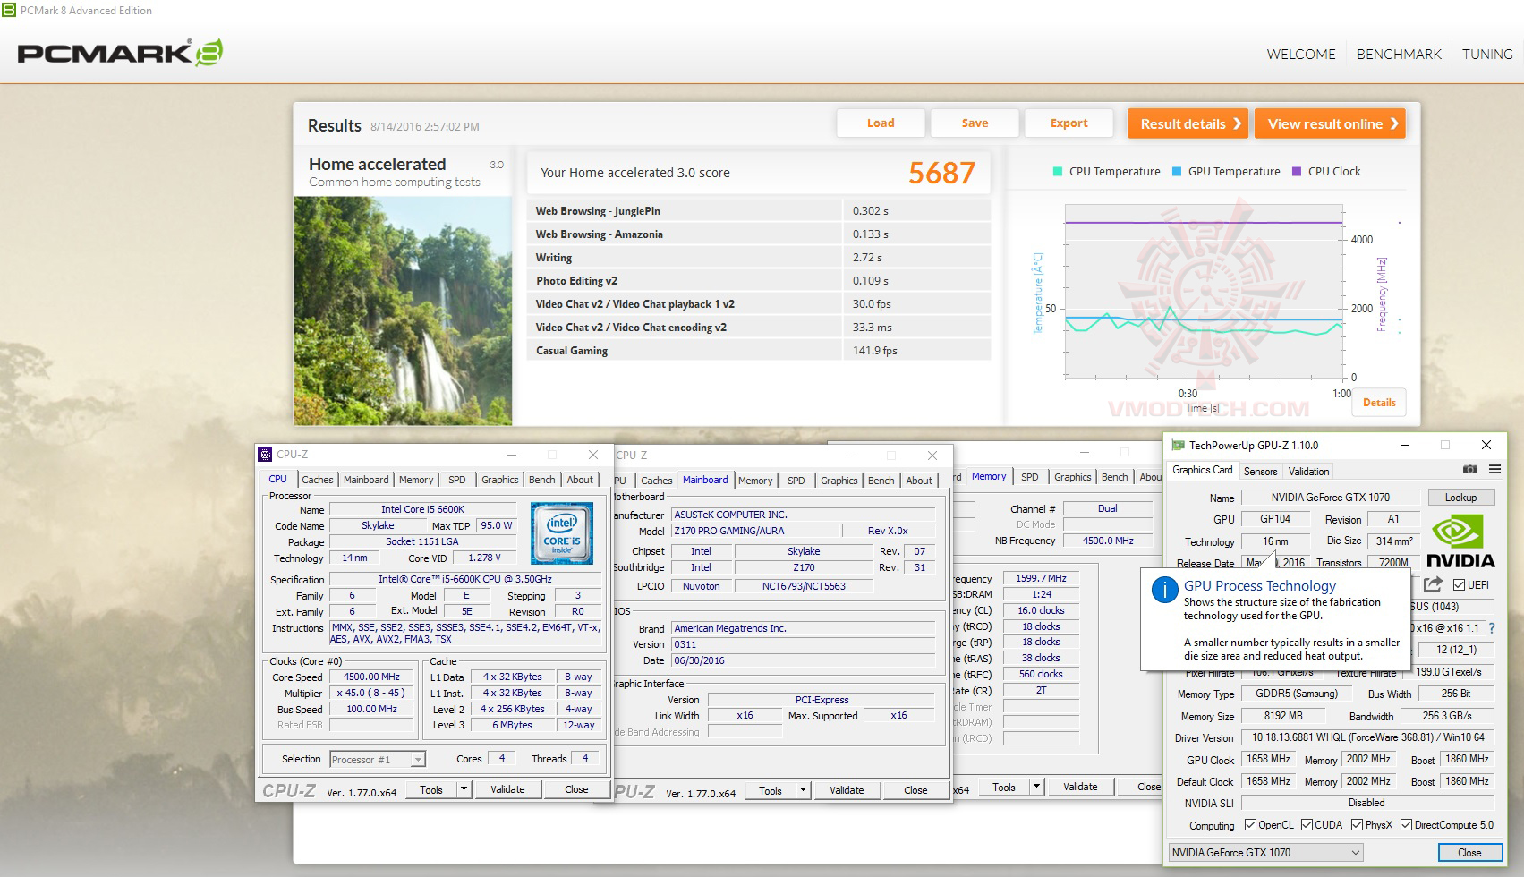The height and width of the screenshot is (877, 1524).
Task: Click the CPU Temperature legend swatch
Action: 1058,172
